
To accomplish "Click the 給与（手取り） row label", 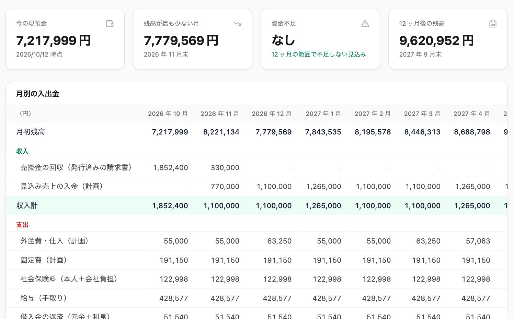I will coord(44,298).
